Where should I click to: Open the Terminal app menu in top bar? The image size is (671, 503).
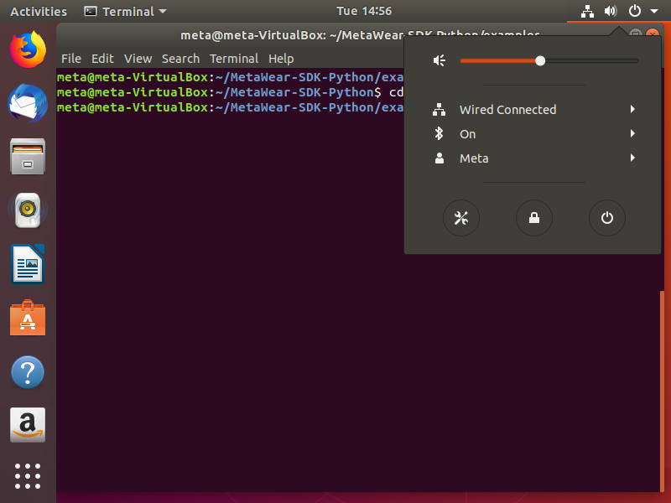tap(126, 12)
